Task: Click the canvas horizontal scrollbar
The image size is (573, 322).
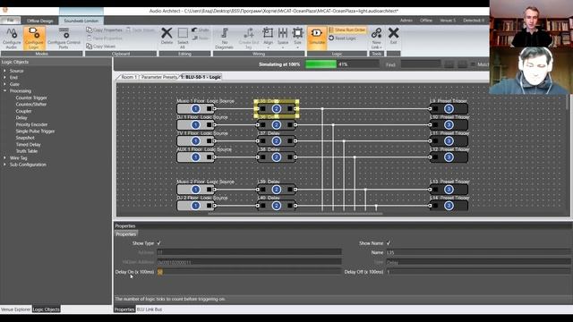Action: tap(295, 214)
